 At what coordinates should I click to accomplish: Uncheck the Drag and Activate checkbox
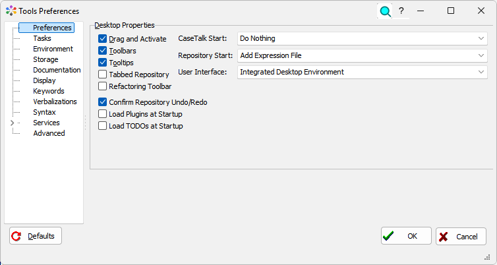click(103, 39)
